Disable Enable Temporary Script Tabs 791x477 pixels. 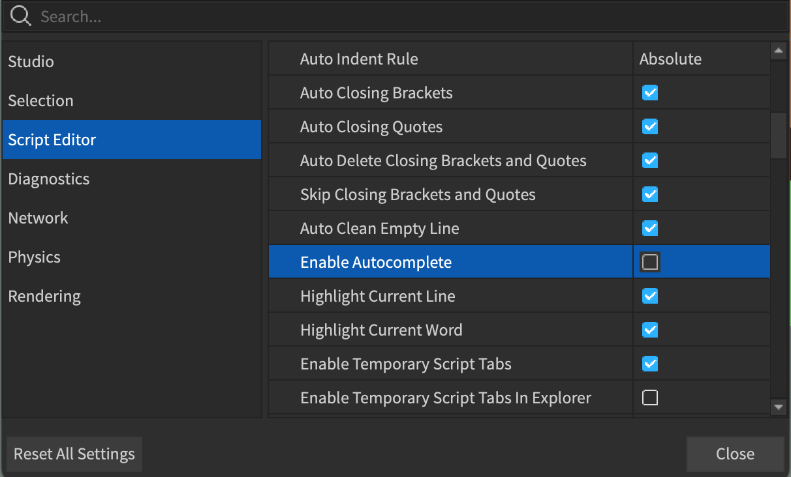[650, 363]
